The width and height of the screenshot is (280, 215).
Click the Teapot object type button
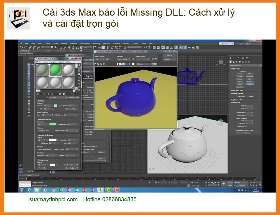[240, 84]
